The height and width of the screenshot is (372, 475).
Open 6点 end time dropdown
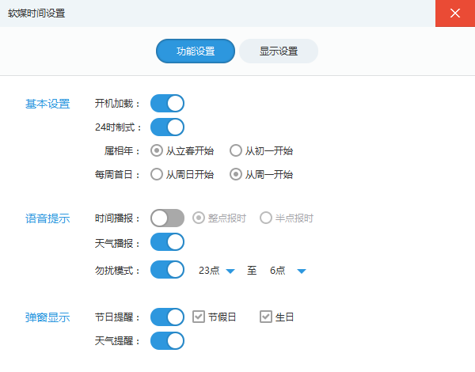[x=301, y=271]
